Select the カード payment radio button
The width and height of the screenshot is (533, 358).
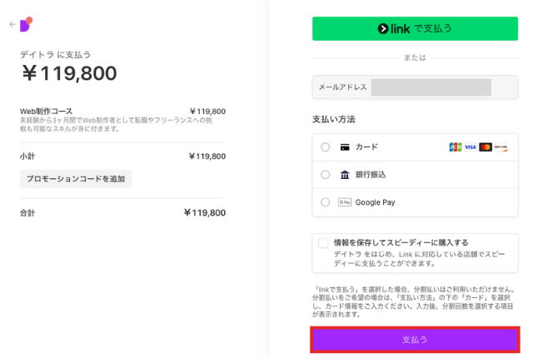(x=326, y=147)
